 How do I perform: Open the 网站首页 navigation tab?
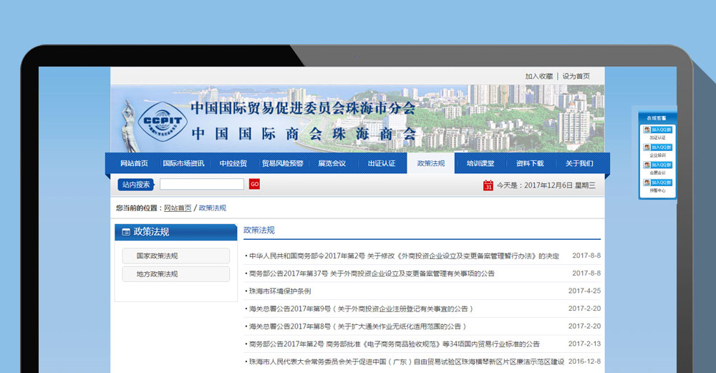point(135,163)
